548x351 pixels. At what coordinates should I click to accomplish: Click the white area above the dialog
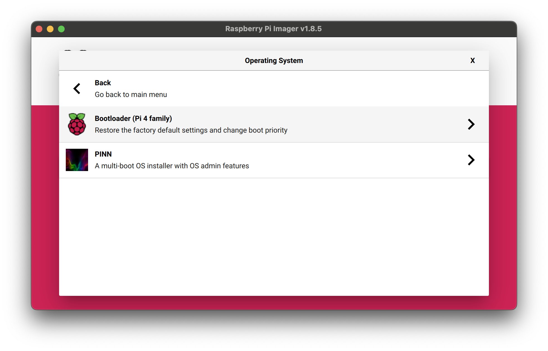tap(274, 44)
